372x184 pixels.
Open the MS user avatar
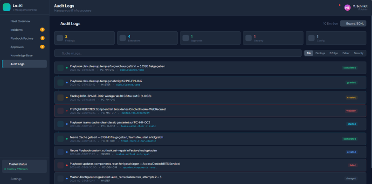347,7
